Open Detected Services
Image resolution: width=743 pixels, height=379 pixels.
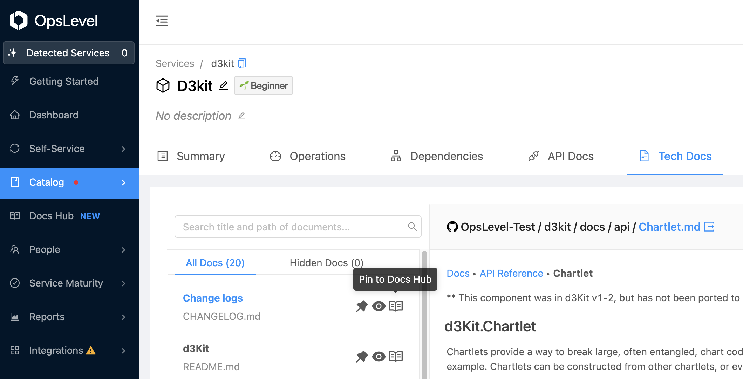[x=69, y=53]
